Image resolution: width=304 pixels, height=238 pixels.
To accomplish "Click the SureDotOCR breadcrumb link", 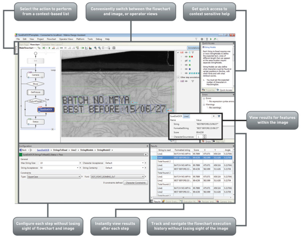I will click(43, 150).
